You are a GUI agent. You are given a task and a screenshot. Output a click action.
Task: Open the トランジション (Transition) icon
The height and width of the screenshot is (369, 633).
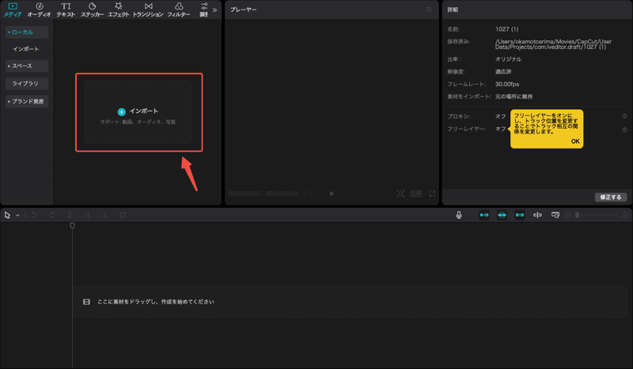tap(148, 9)
